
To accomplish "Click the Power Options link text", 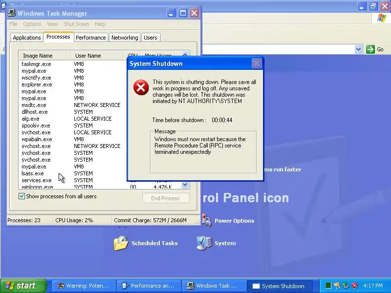I will point(235,221).
